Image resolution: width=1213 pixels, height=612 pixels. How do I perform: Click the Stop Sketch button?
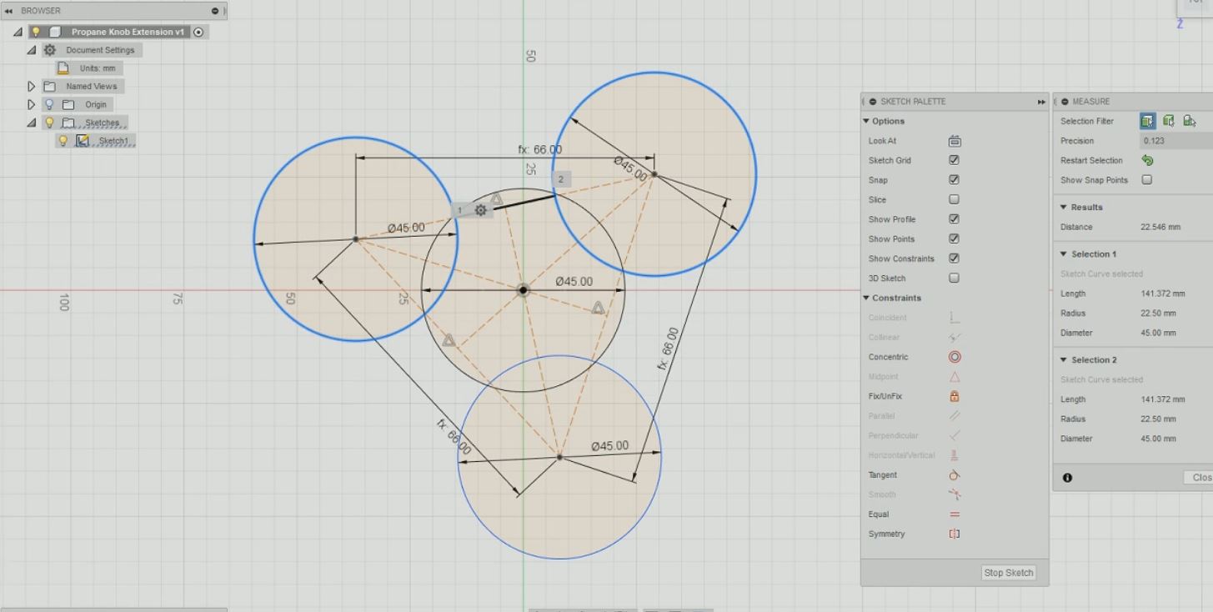pyautogui.click(x=1009, y=573)
